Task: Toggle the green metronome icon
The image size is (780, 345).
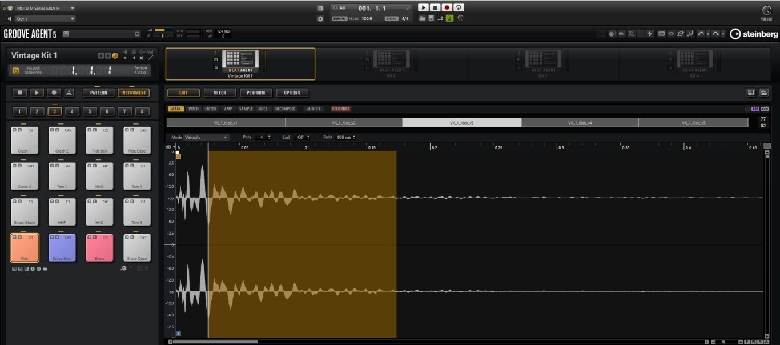Action: [449, 18]
